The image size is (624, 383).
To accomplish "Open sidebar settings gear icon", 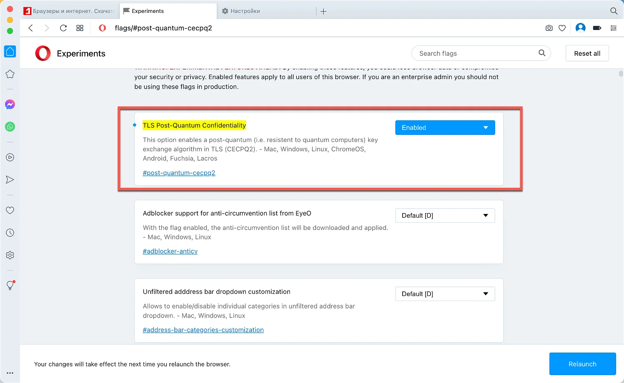I will (10, 255).
